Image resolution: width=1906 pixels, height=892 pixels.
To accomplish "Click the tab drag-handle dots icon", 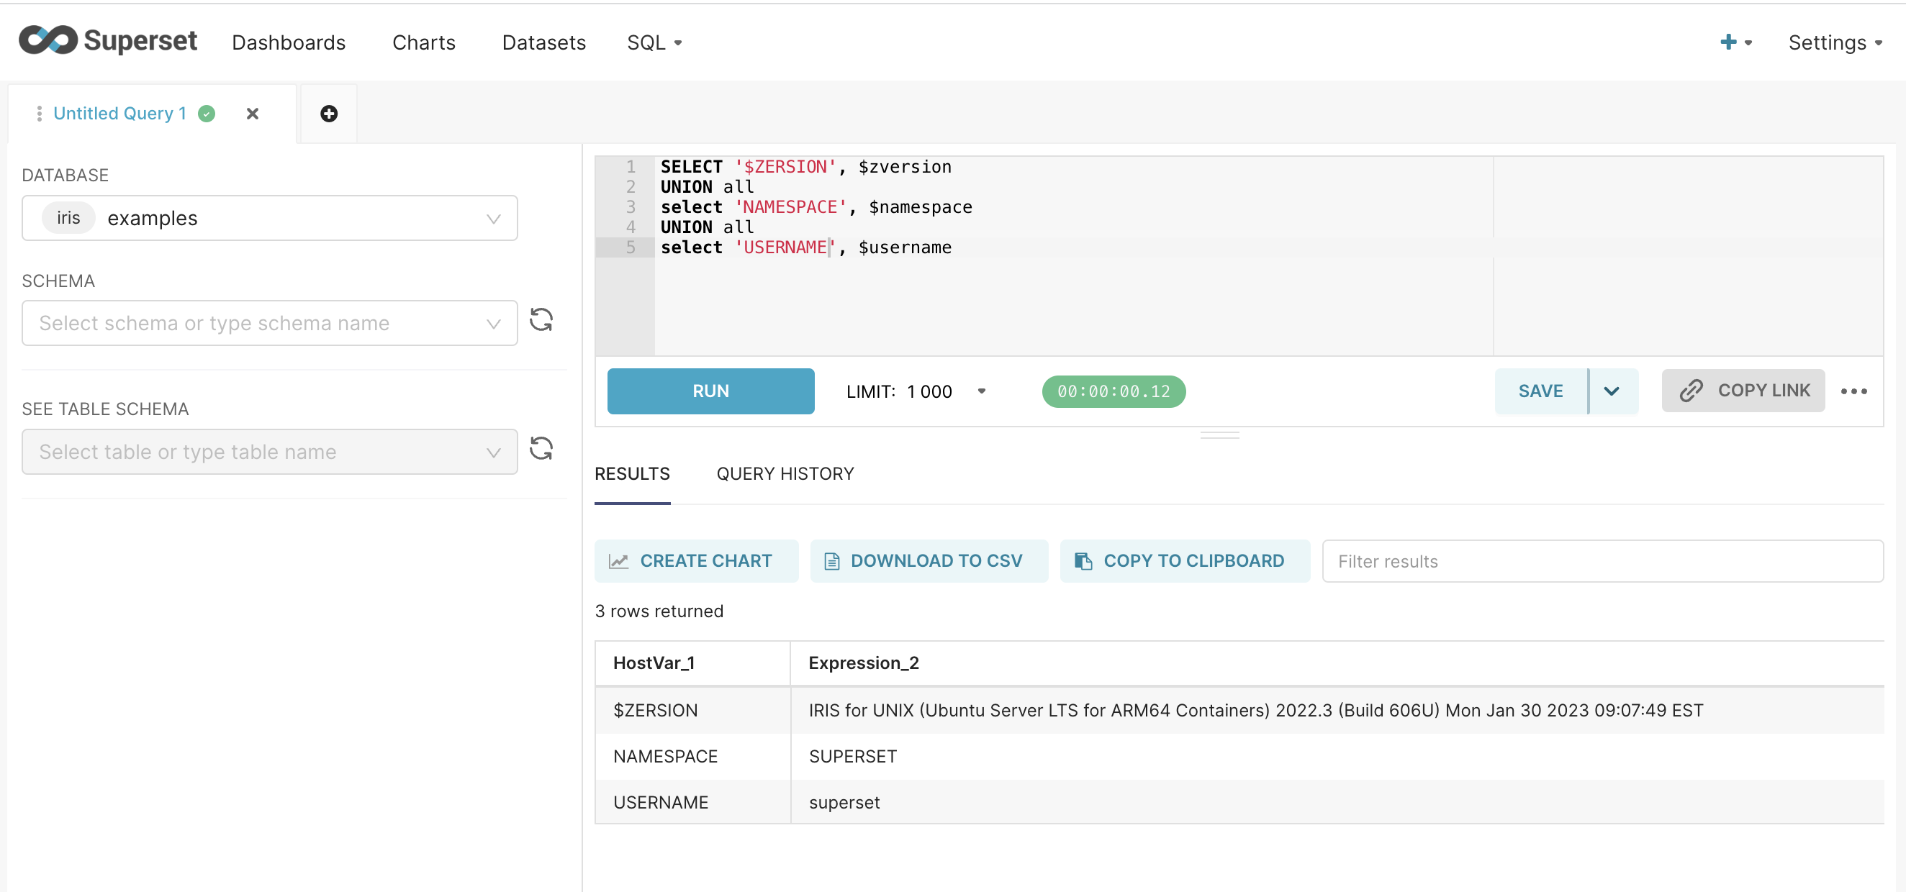I will [x=38, y=113].
